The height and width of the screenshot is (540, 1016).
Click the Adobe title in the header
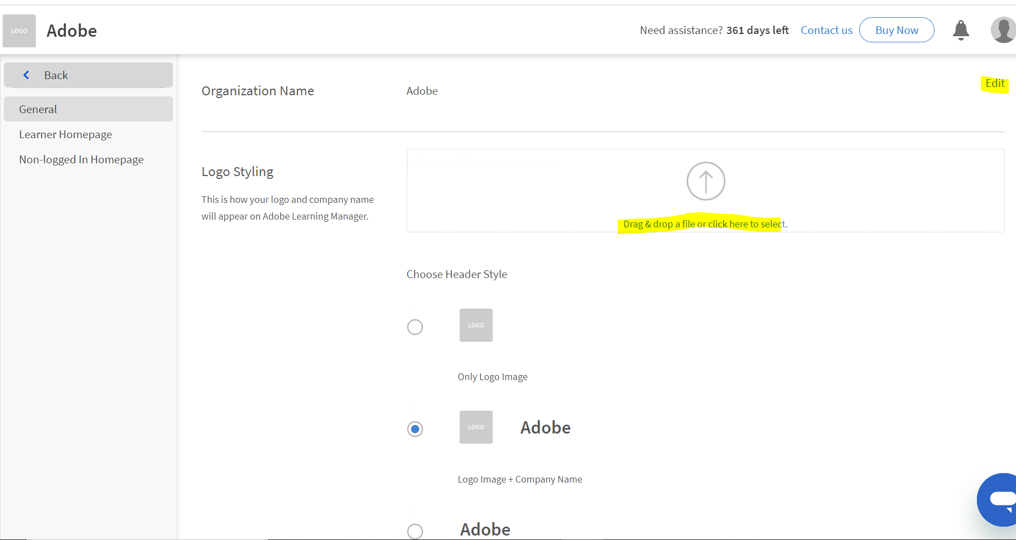[71, 31]
